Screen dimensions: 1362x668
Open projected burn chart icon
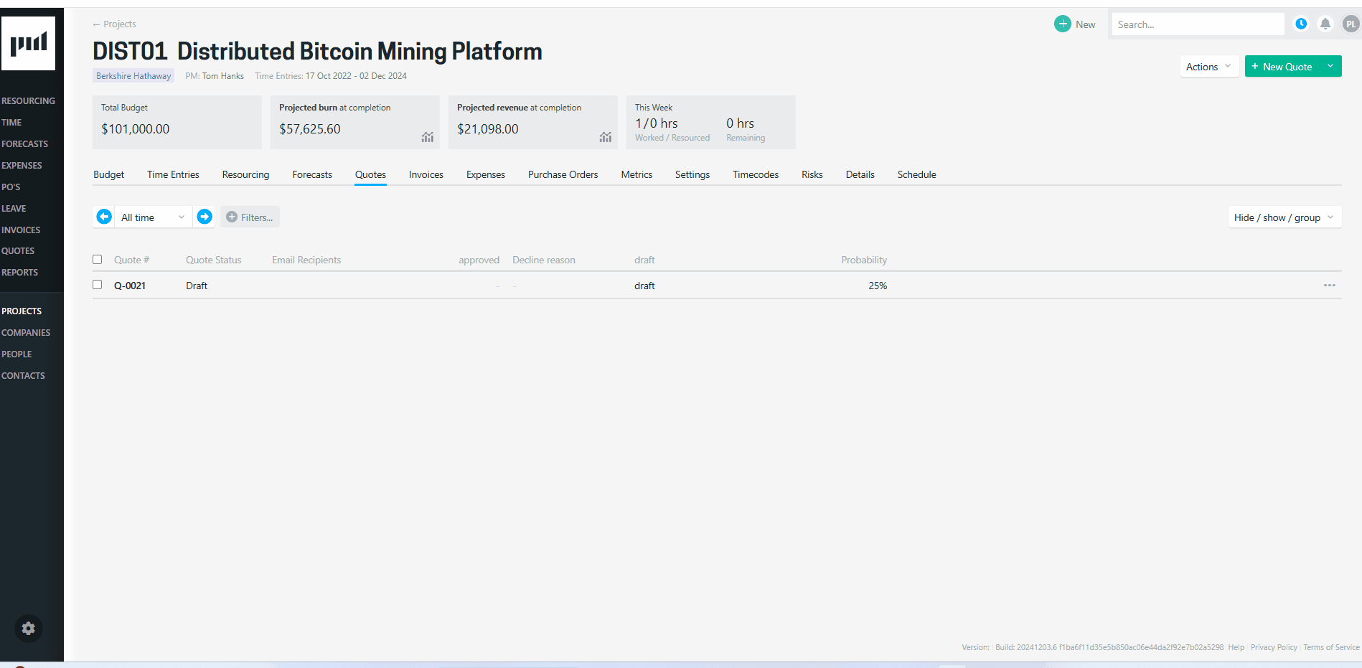click(x=428, y=137)
